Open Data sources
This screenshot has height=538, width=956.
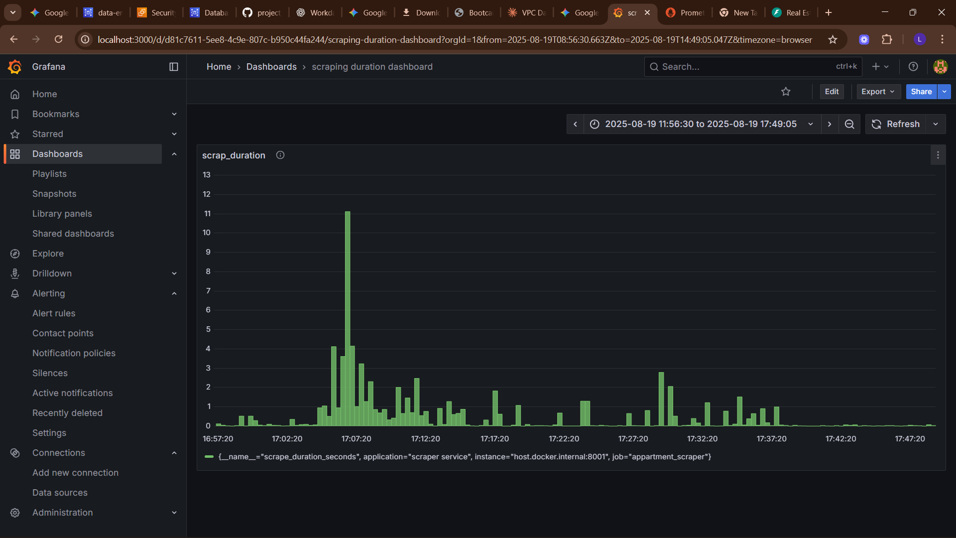tap(60, 493)
